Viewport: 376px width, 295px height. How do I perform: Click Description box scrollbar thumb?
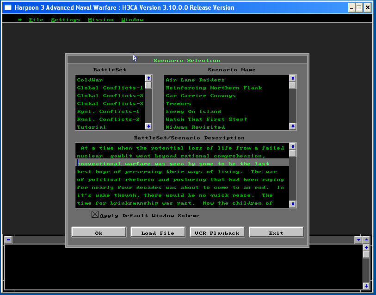click(293, 153)
